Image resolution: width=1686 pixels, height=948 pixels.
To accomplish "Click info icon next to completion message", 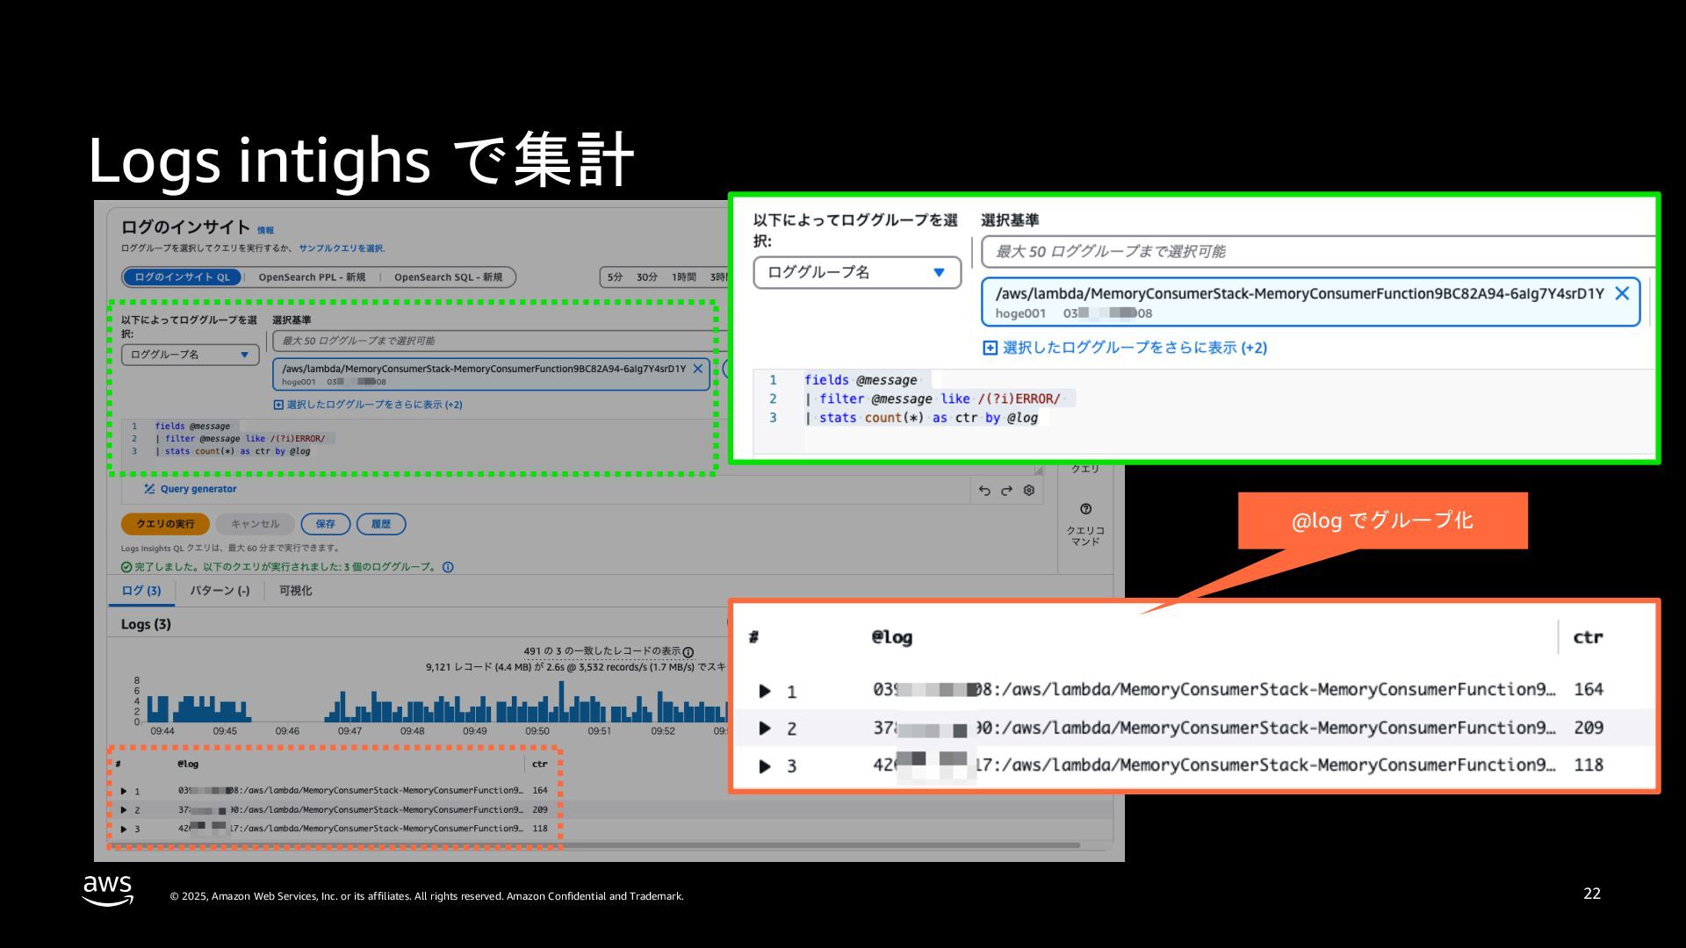I will pyautogui.click(x=448, y=567).
